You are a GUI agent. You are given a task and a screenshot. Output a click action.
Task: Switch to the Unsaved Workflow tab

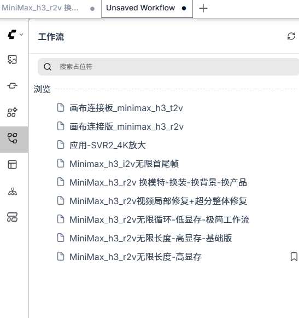[147, 9]
